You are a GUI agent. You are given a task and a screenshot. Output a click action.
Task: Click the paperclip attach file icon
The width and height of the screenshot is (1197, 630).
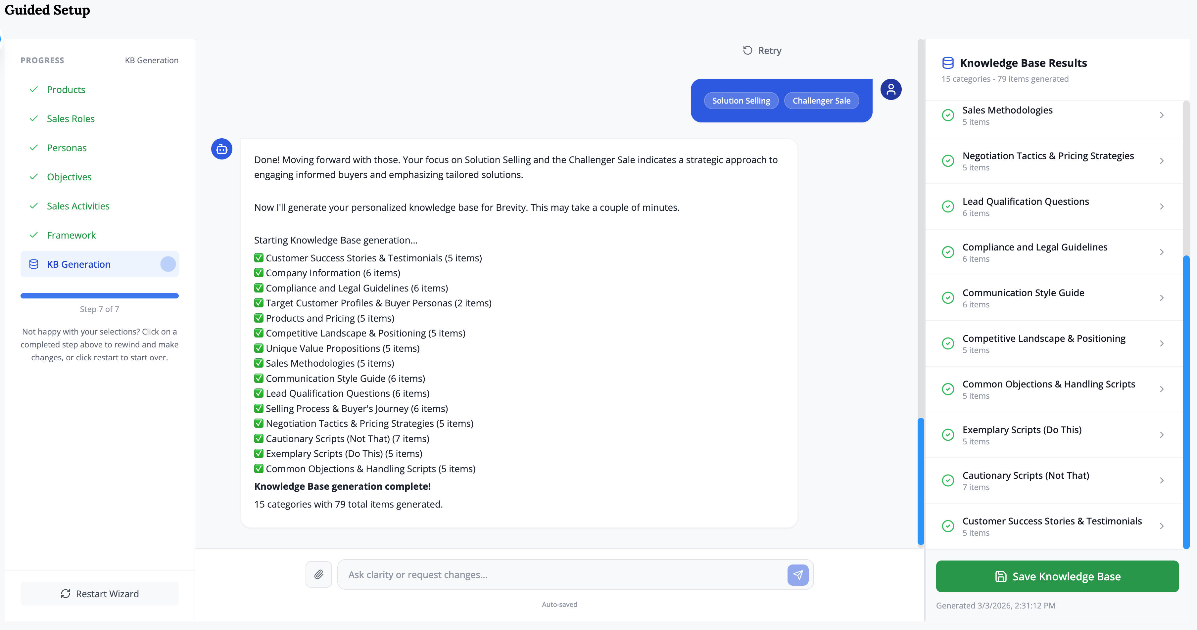point(319,575)
